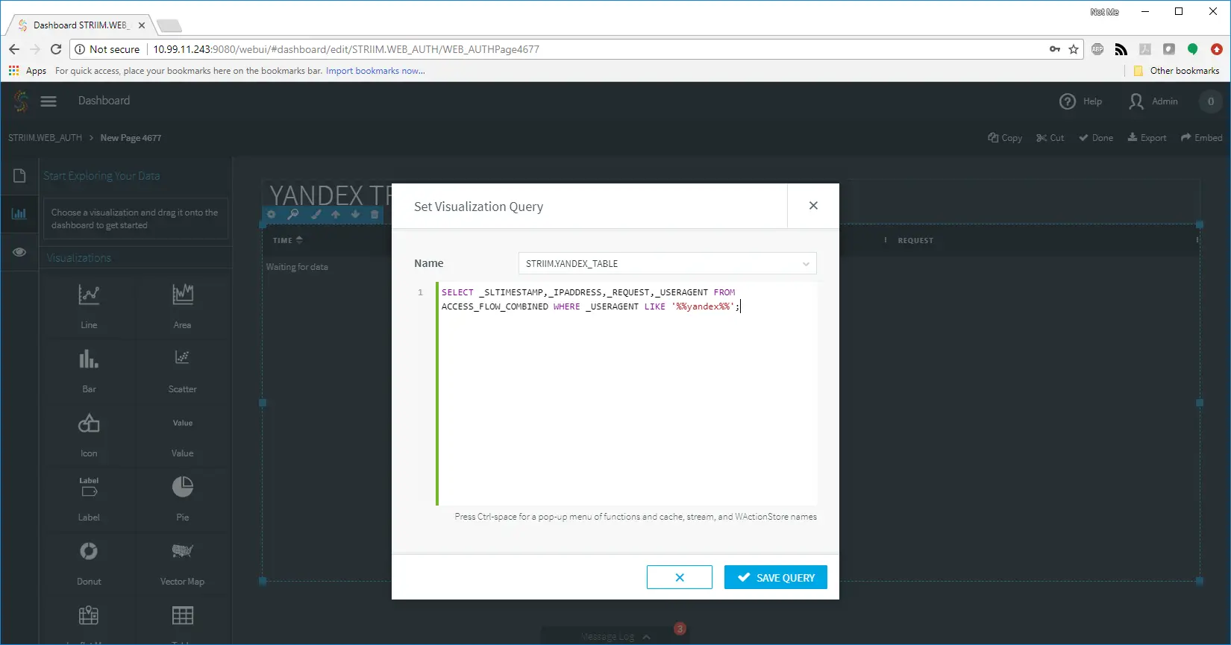1231x645 pixels.
Task: Toggle the eye preview icon in sidebar
Action: coord(19,252)
